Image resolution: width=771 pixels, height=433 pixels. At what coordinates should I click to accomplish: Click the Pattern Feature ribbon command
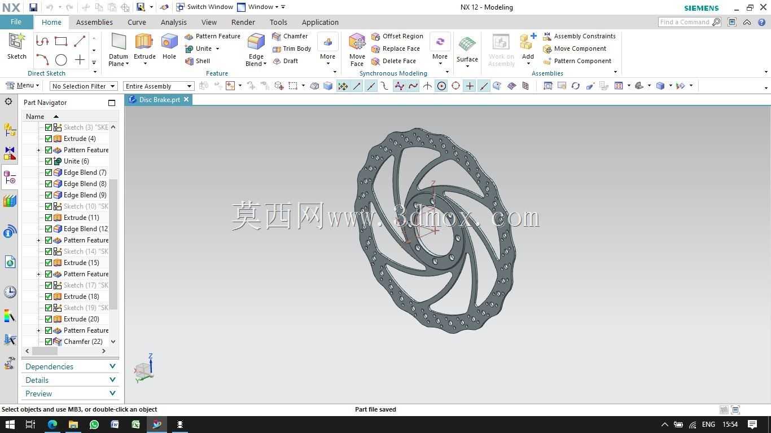[213, 36]
